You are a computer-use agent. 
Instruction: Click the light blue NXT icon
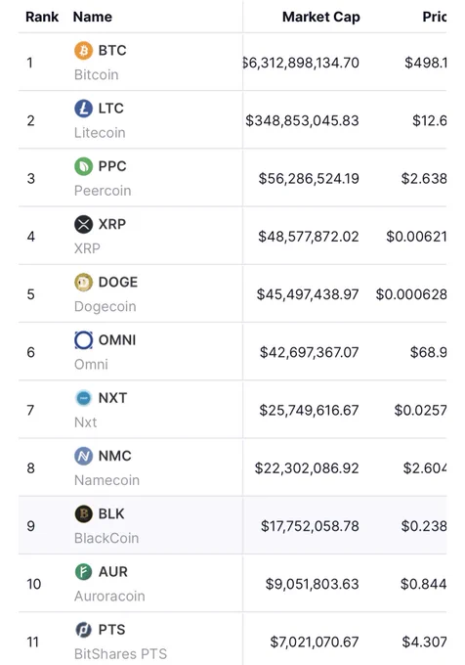coord(83,398)
